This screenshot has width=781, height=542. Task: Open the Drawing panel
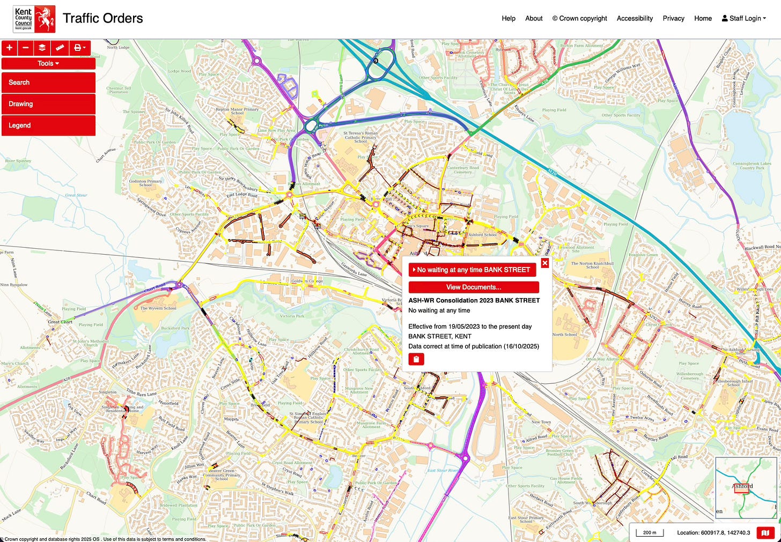click(x=48, y=104)
